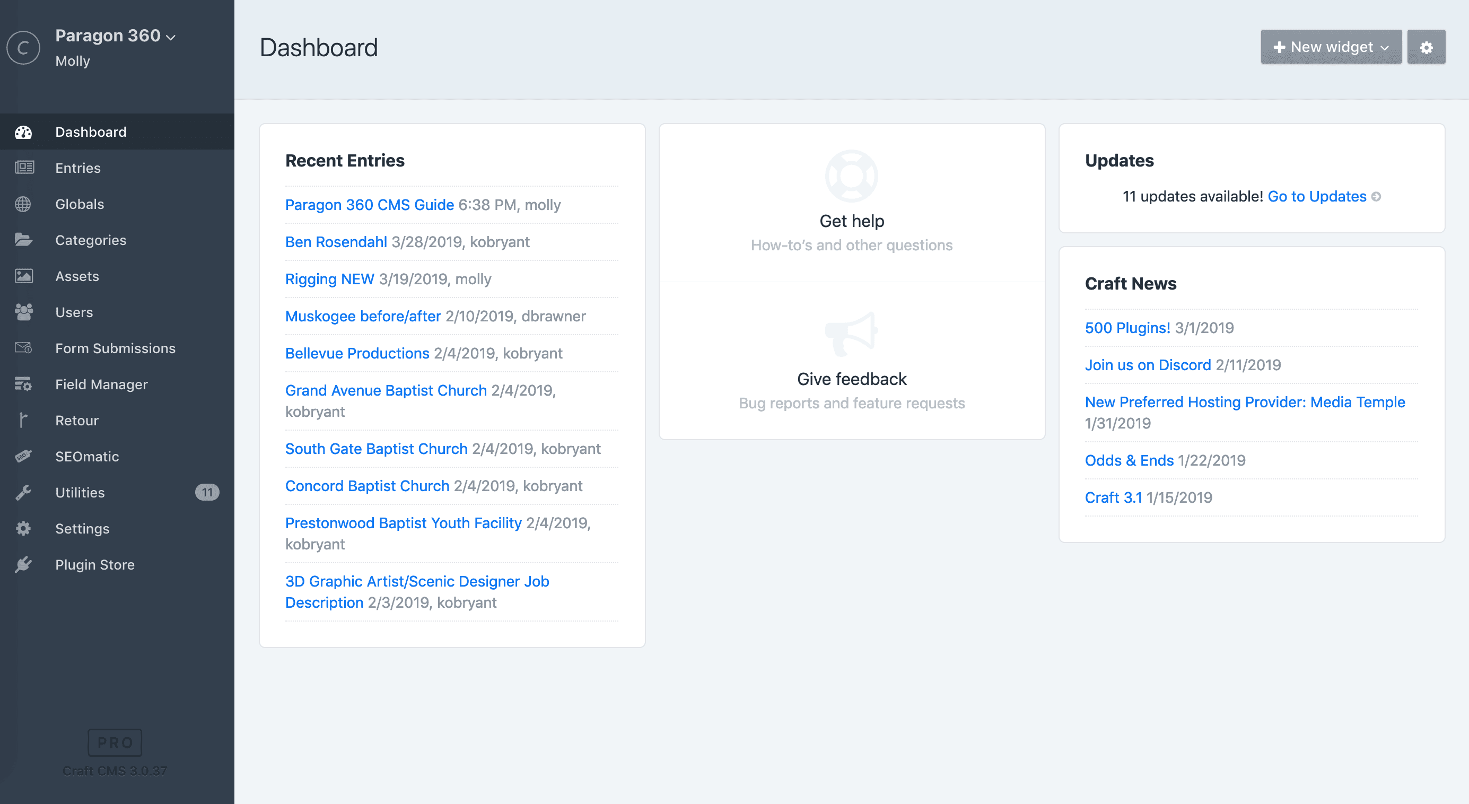Select Users in the sidebar
Screen dimensions: 1469x804
[117, 312]
